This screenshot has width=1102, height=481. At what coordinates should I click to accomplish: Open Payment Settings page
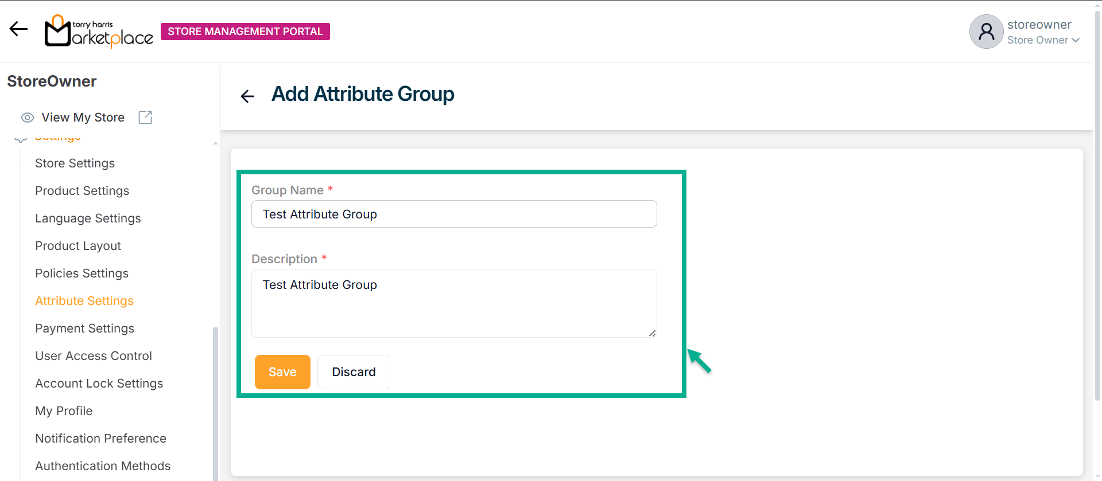pos(84,329)
